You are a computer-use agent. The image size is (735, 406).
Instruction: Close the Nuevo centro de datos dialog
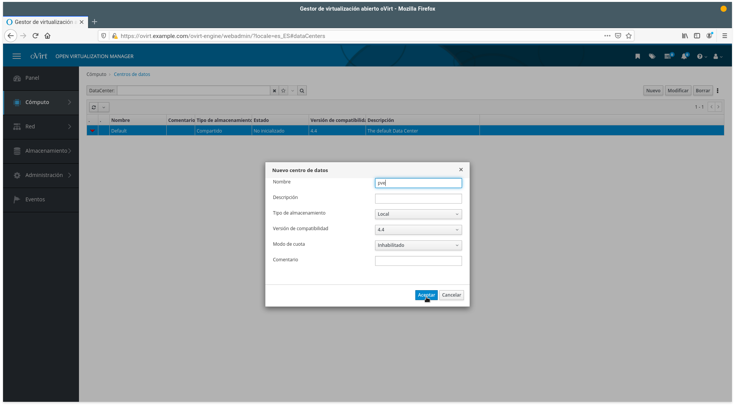pos(461,170)
